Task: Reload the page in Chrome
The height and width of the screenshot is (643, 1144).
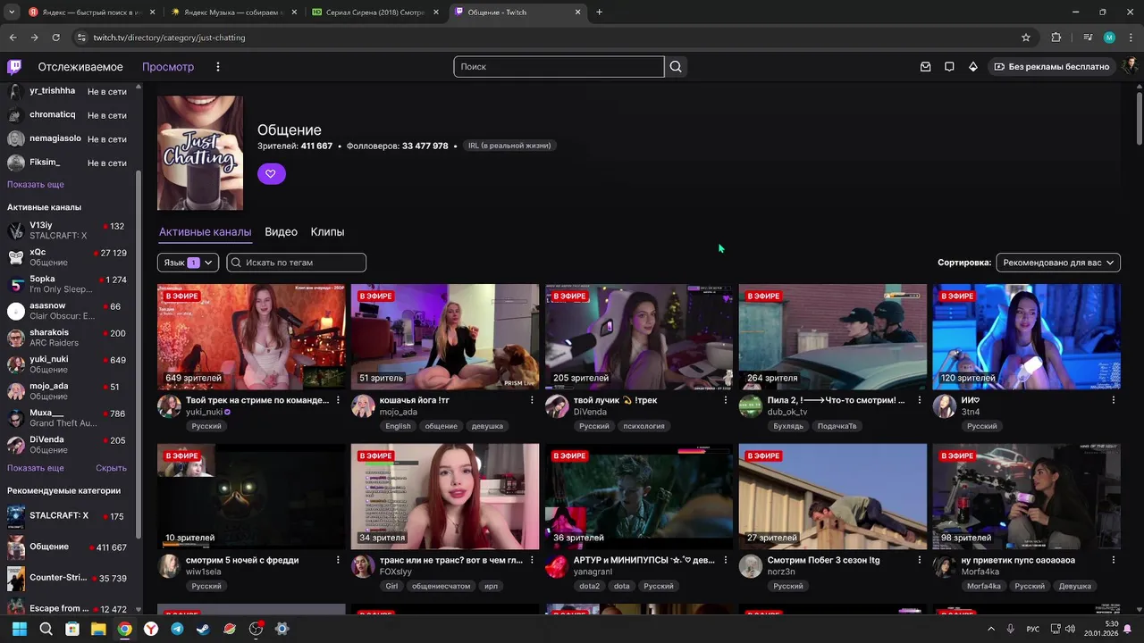Action: coord(55,38)
